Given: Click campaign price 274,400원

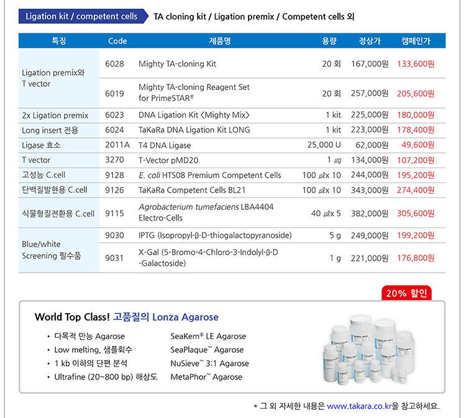Looking at the screenshot, I should click(416, 190).
